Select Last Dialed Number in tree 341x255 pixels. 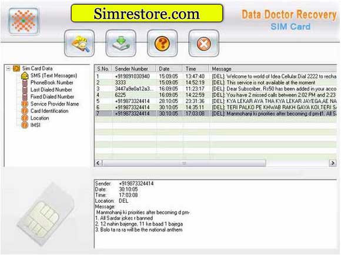[x=51, y=90]
